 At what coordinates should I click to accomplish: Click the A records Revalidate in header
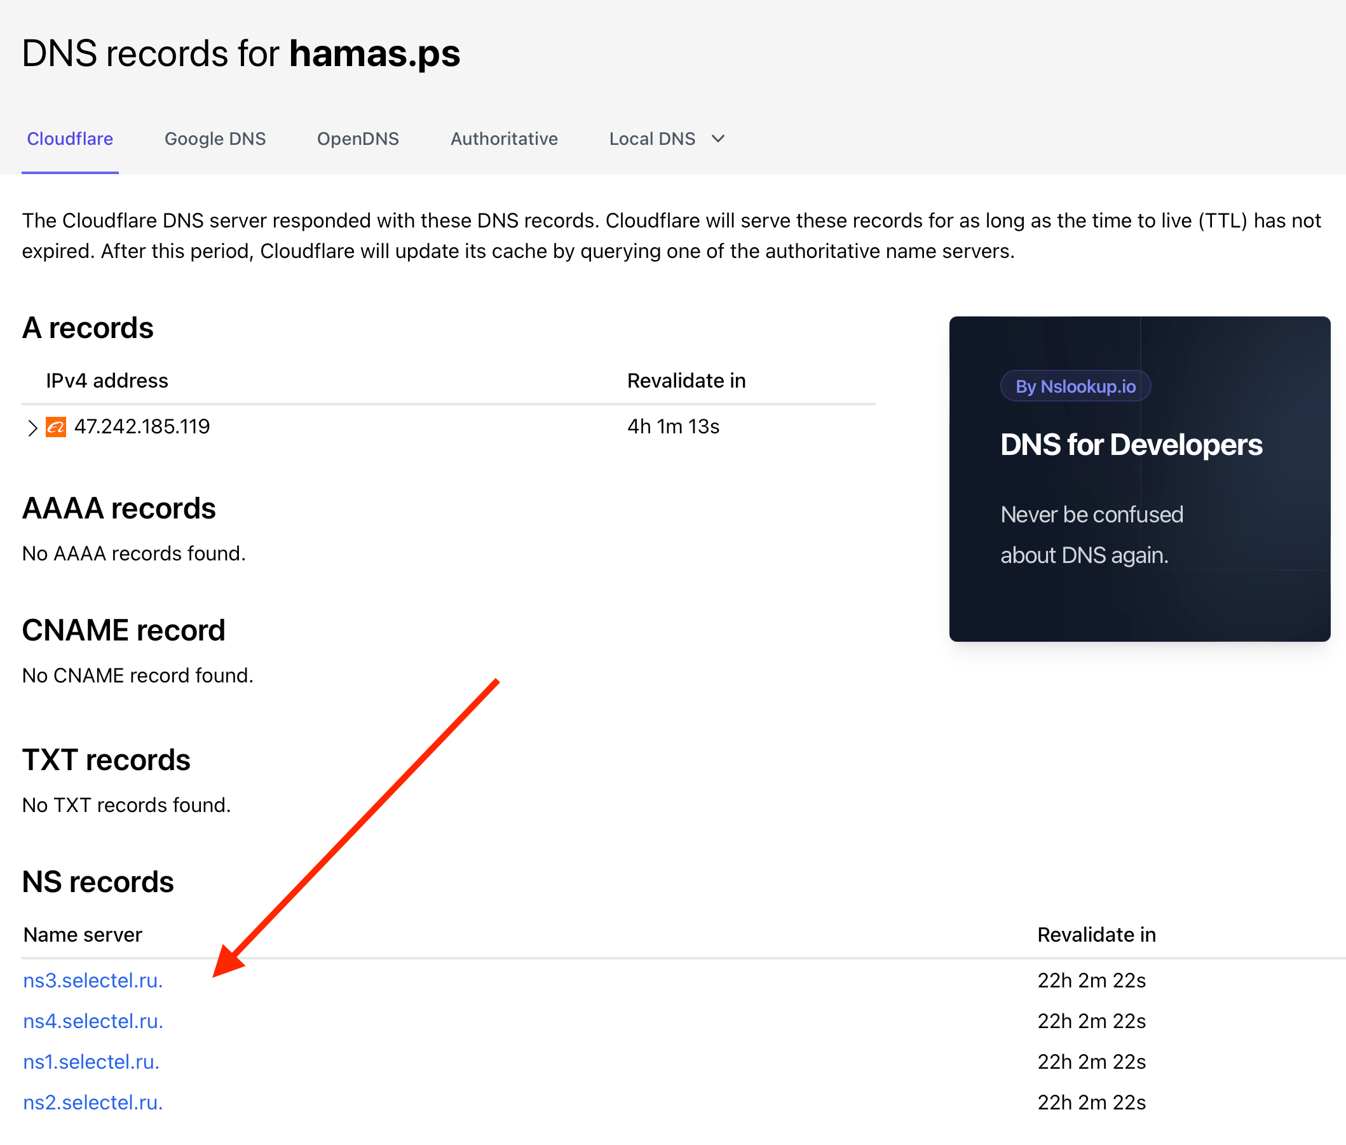686,381
